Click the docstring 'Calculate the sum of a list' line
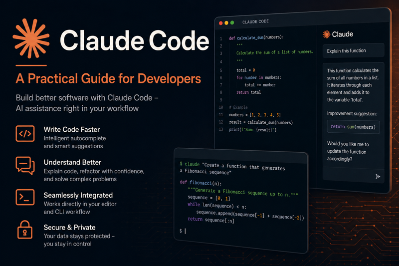Viewport: 399px width, 266px height. [275, 52]
